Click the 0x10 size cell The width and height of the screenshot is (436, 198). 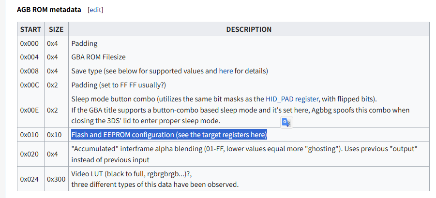point(56,135)
